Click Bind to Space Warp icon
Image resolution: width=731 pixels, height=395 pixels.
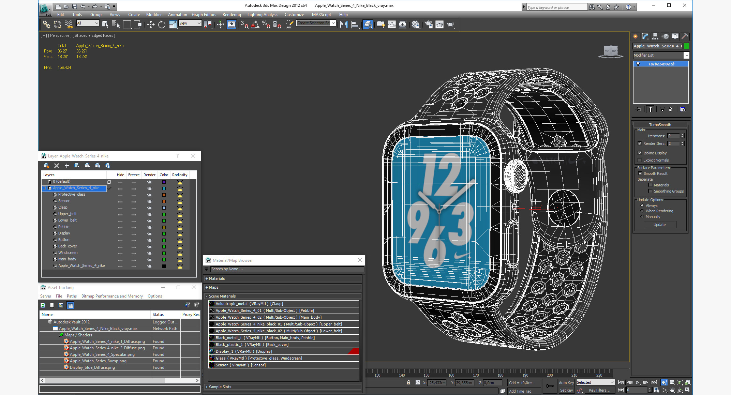(69, 24)
